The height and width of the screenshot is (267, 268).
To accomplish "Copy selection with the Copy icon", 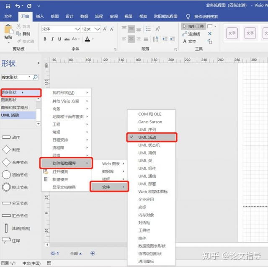I will [x=18, y=34].
